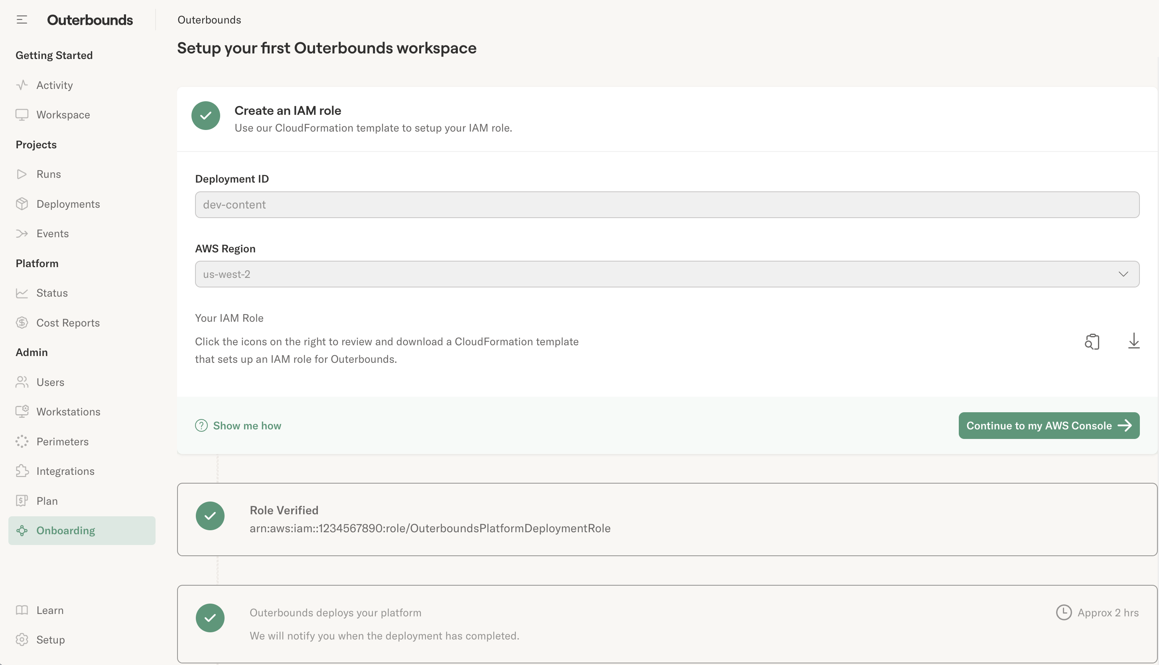Click Outerbounds deploys your platform text
Image resolution: width=1159 pixels, height=665 pixels.
[335, 612]
